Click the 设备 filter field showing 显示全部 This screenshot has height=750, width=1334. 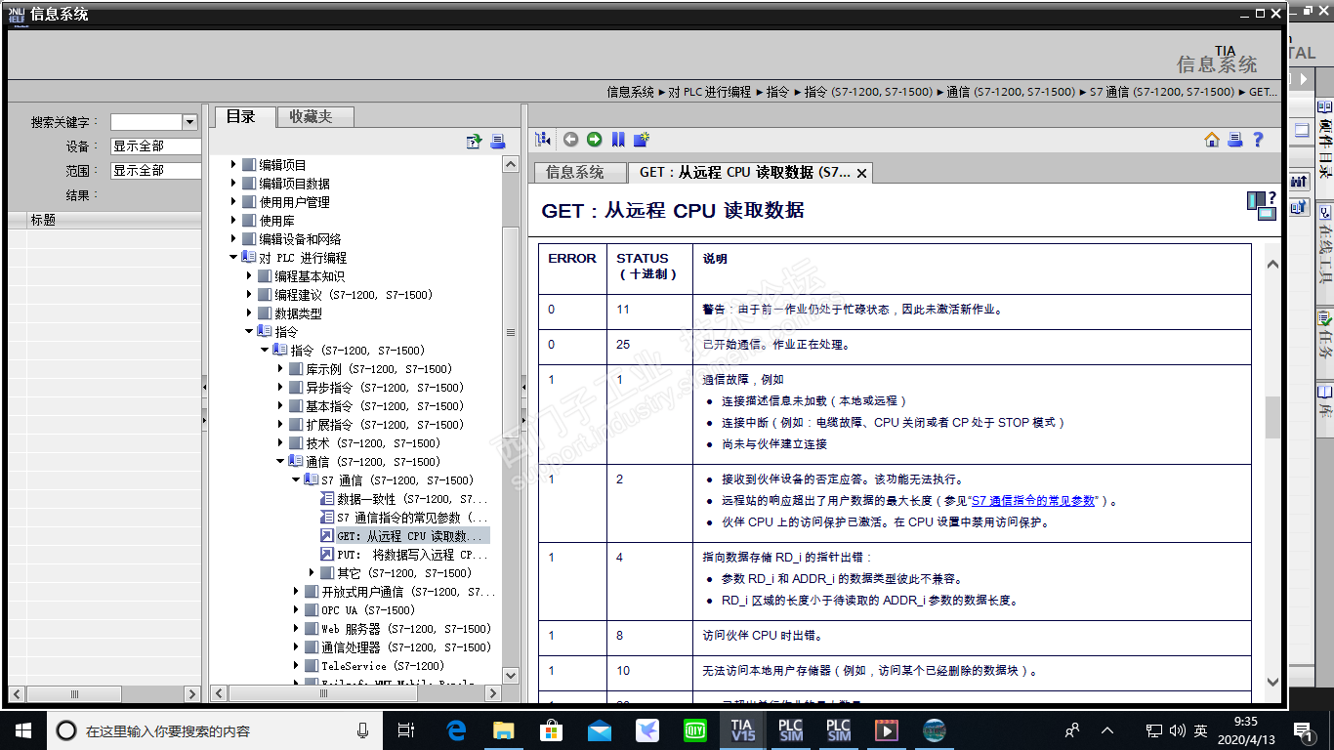154,146
